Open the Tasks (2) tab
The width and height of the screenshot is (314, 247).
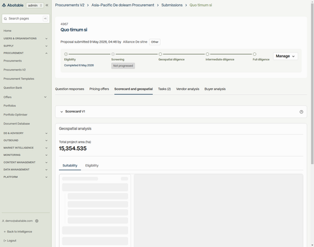[165, 89]
